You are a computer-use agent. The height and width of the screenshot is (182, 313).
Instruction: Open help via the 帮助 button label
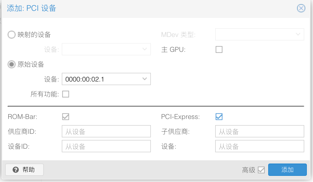tap(29, 170)
